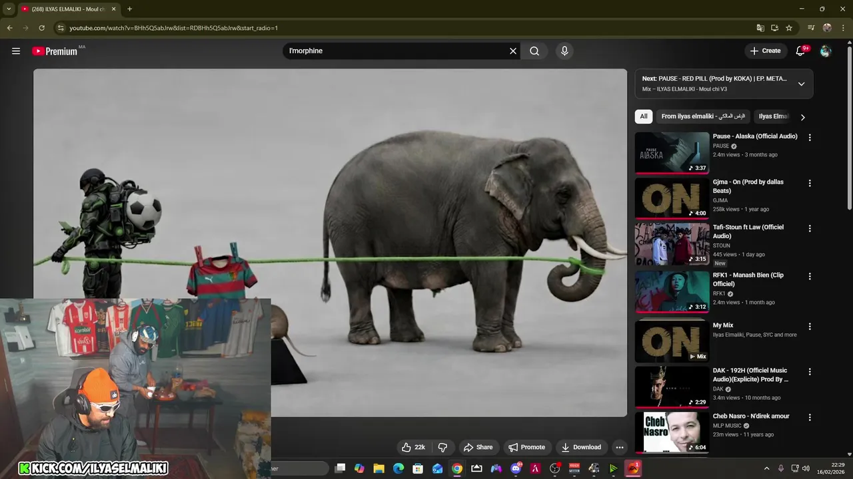Click the YouTube Premium logo
The height and width of the screenshot is (479, 853).
(55, 51)
